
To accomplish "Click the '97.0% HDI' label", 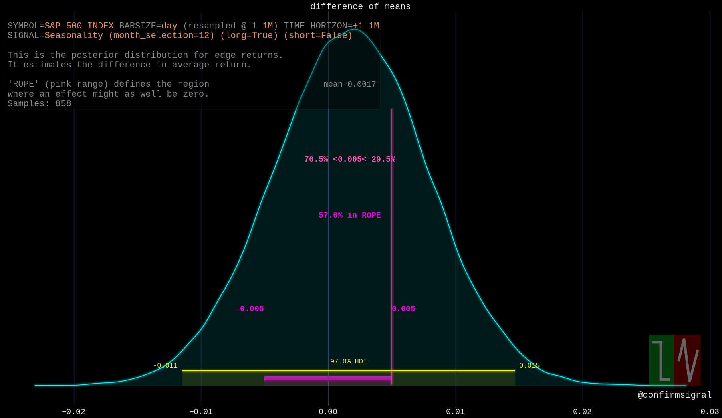I will pyautogui.click(x=349, y=361).
